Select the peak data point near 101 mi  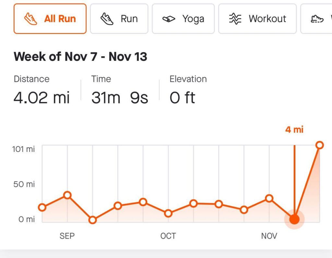coord(320,145)
